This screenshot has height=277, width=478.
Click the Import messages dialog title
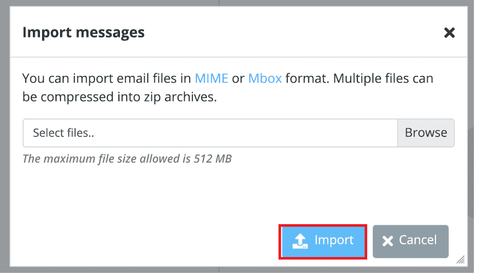pos(84,33)
